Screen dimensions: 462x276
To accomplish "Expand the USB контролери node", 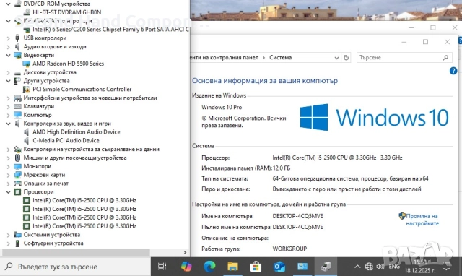I will coord(8,38).
